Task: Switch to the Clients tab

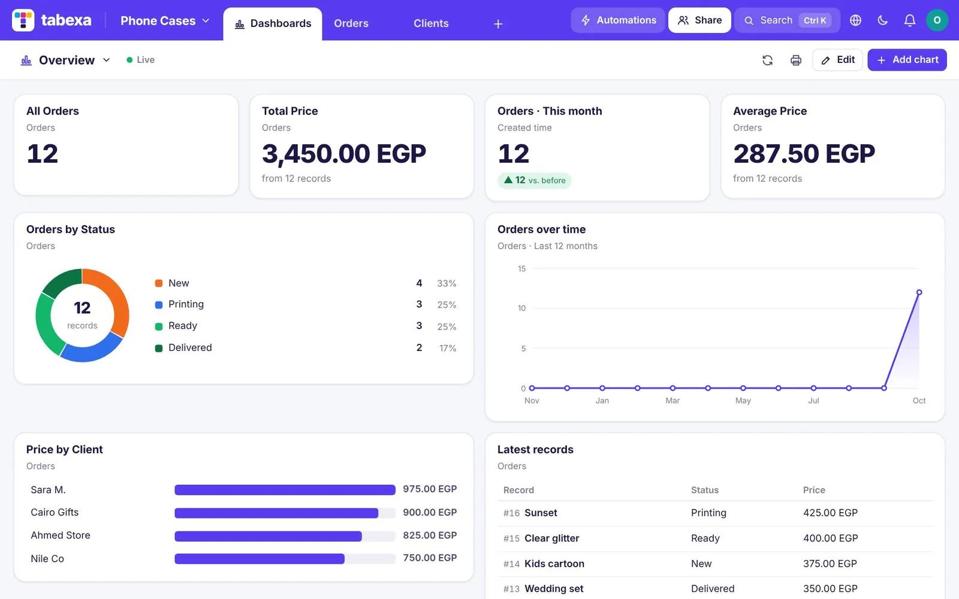Action: tap(431, 23)
